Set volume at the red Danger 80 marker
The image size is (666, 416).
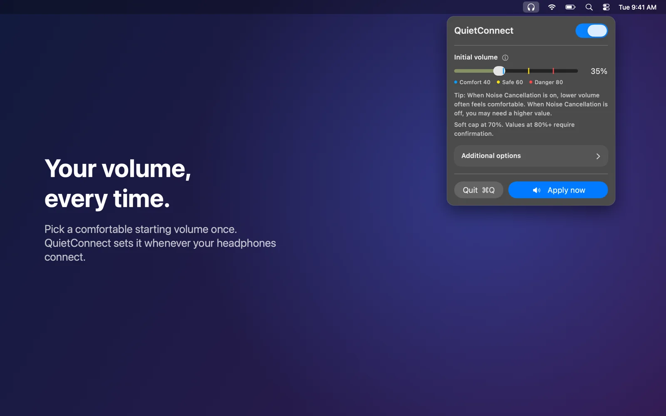click(553, 71)
